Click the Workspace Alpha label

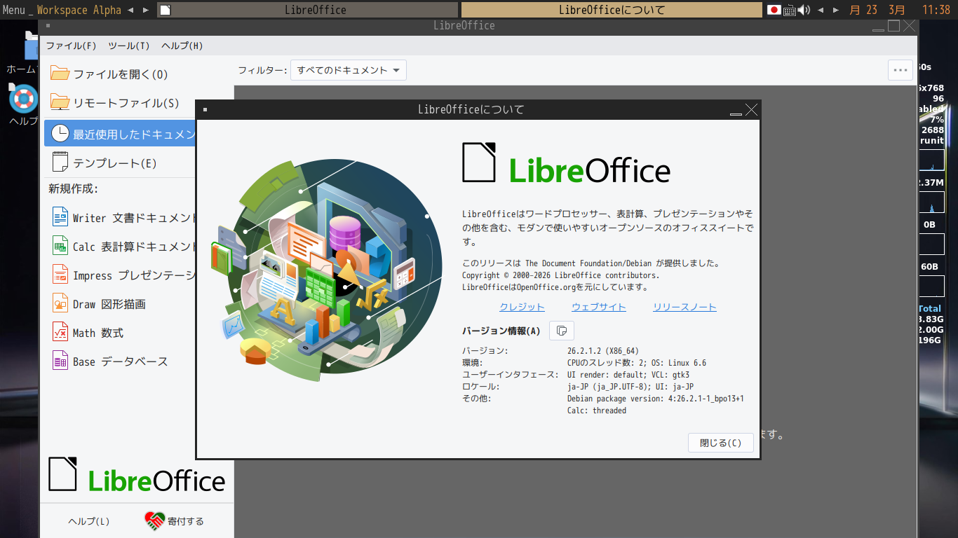pyautogui.click(x=79, y=10)
